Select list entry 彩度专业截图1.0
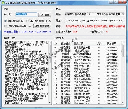Image resolution: width=128 pixels, height=109 pixels. (x=22, y=87)
